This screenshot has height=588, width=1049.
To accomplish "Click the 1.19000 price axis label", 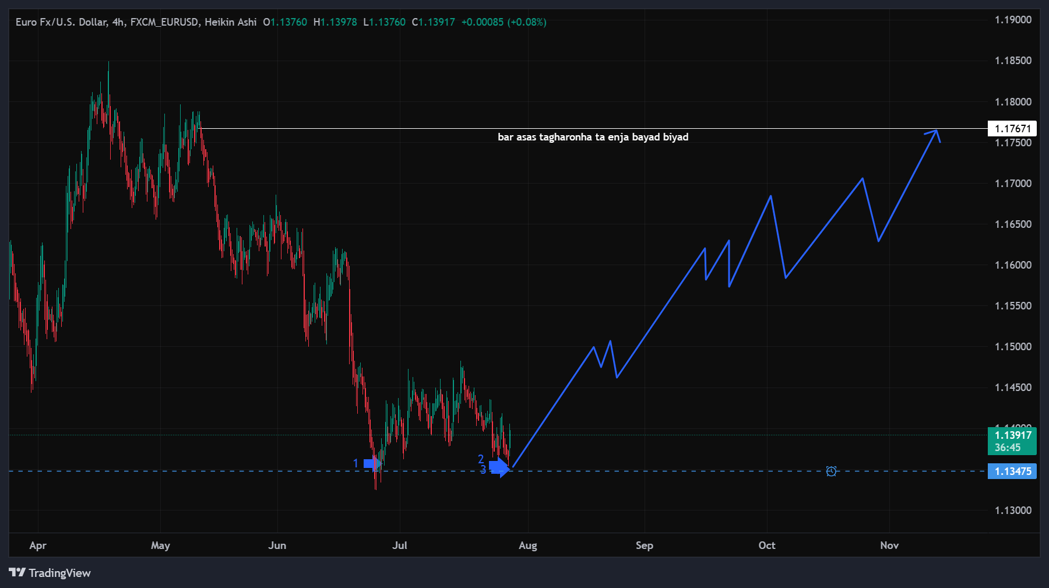I will coord(1013,20).
